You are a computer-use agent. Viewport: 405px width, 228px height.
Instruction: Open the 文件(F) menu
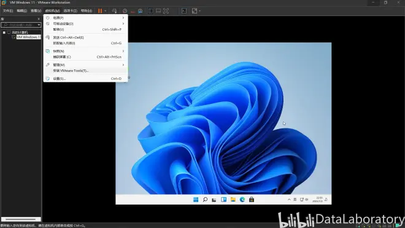8,11
